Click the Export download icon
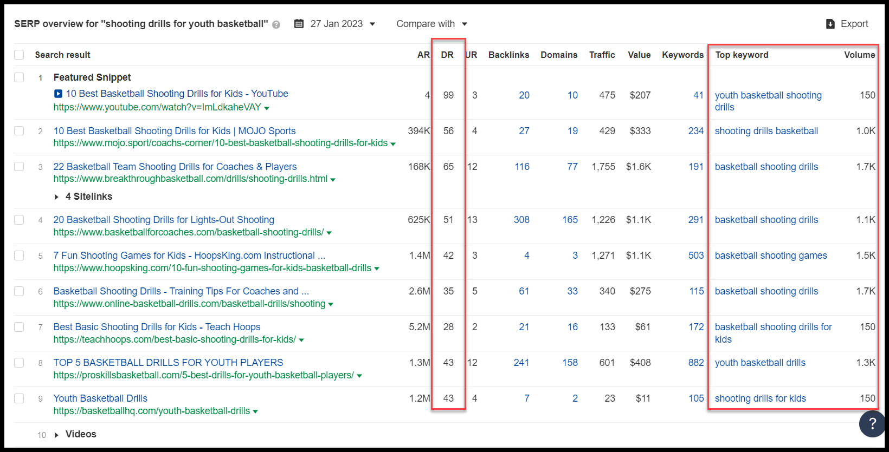 (830, 24)
